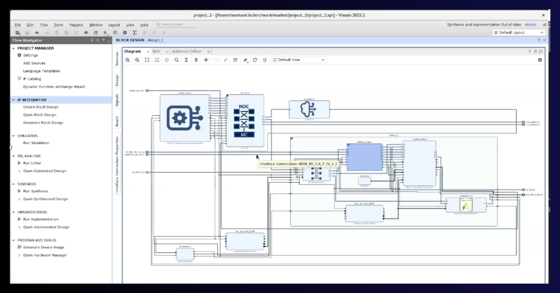
Task: Click the Validate Design icon
Action: [x=235, y=60]
